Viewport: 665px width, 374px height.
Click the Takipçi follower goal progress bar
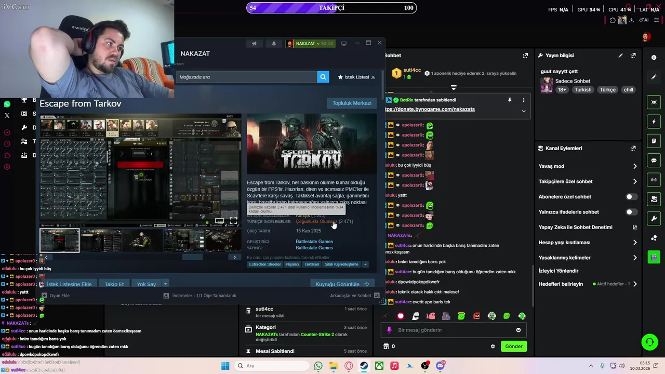(331, 8)
